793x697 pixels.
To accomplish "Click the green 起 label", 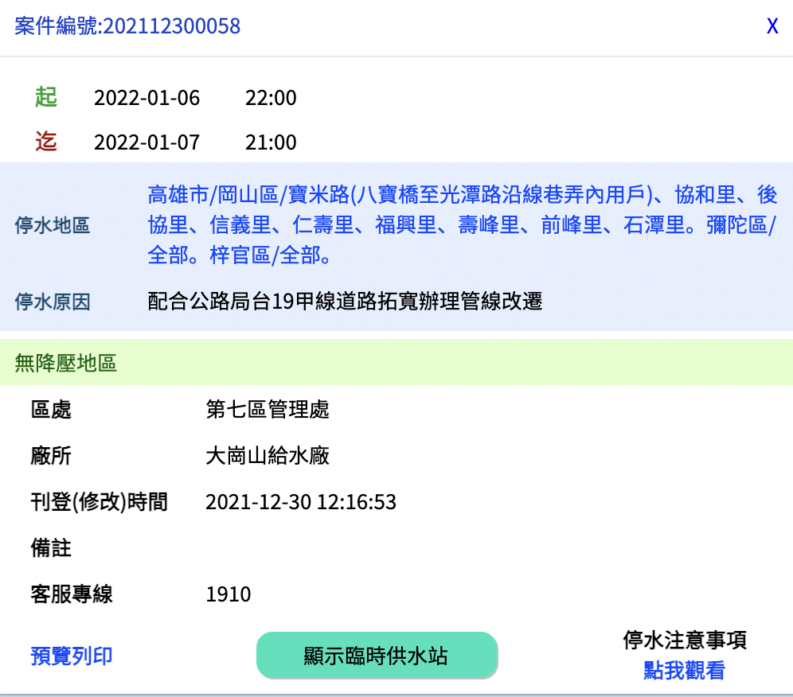I will pos(46,96).
